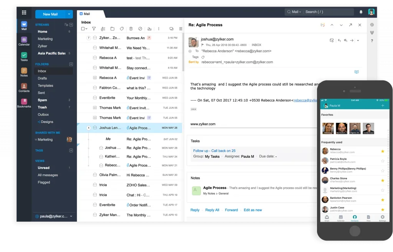The image size is (393, 252).
Task: Open the New Mail dropdown arrow
Action: (x=69, y=14)
